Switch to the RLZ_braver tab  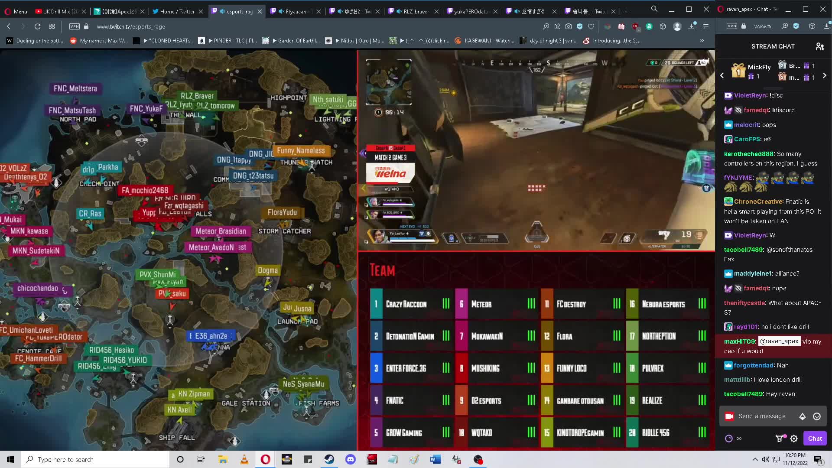coord(413,11)
